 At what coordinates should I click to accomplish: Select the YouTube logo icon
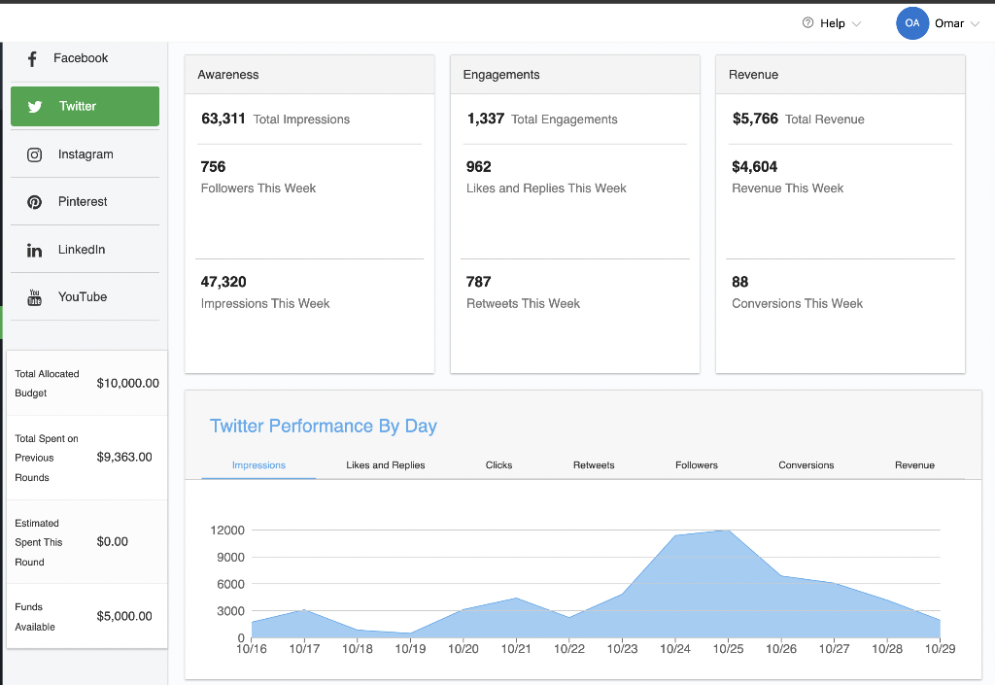click(34, 297)
